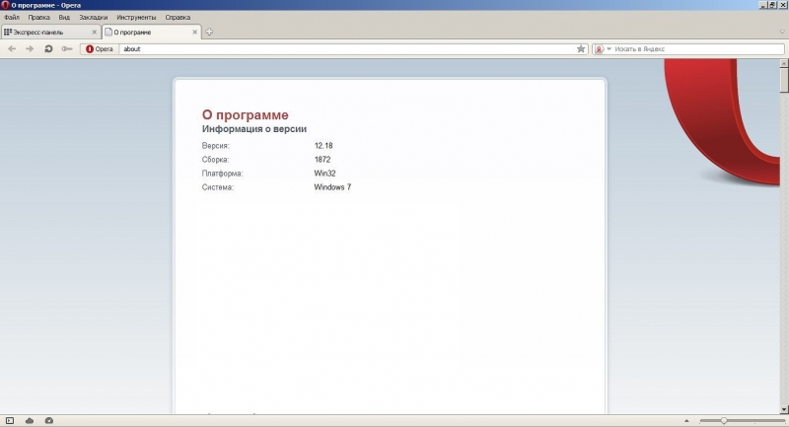
Task: Toggle the panels button in status bar
Action: [10, 420]
